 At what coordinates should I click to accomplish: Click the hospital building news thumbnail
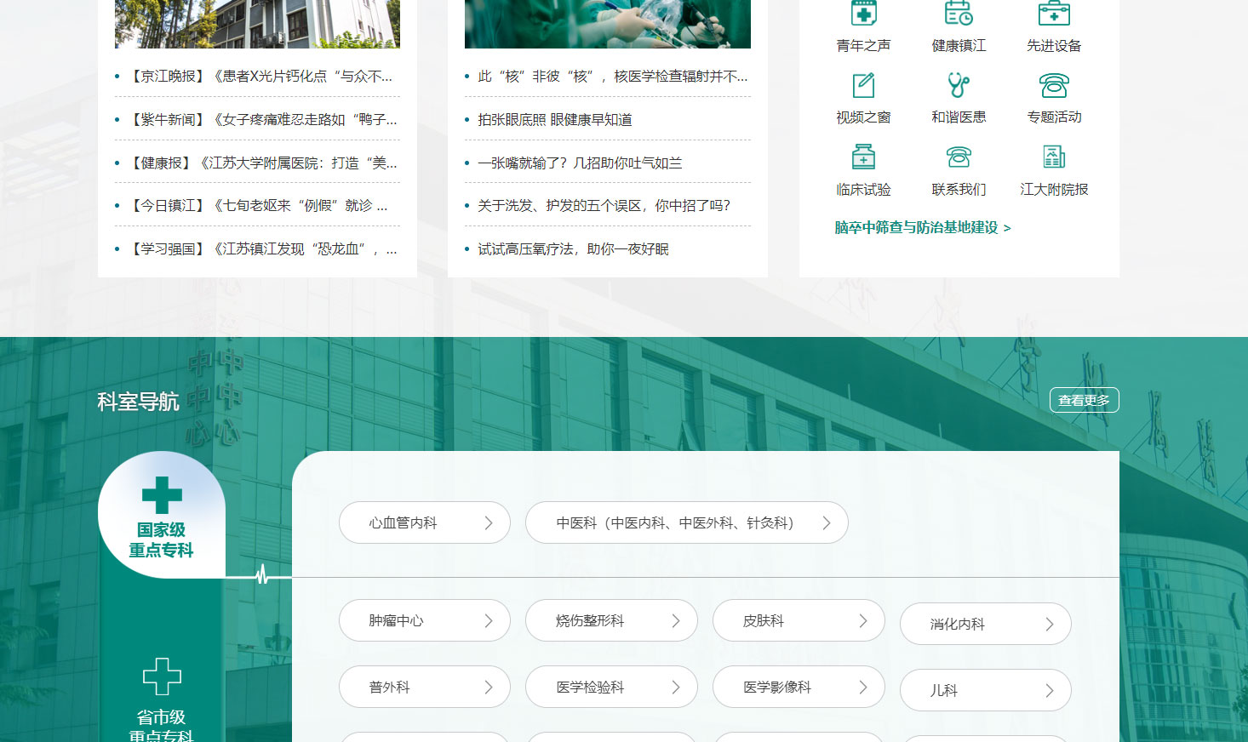coord(257,24)
